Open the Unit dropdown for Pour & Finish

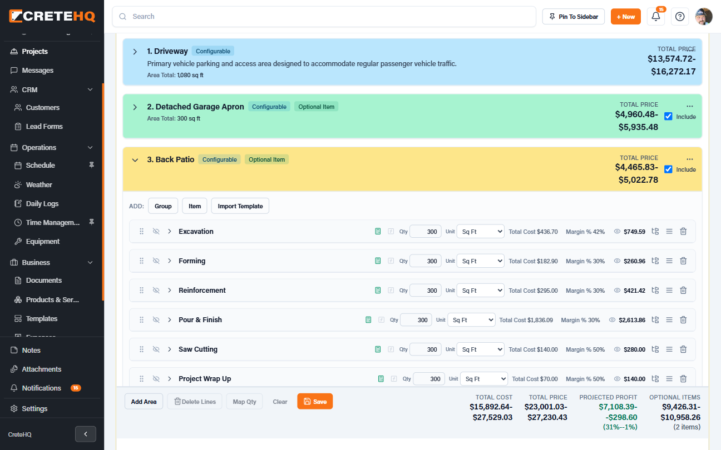coord(471,320)
